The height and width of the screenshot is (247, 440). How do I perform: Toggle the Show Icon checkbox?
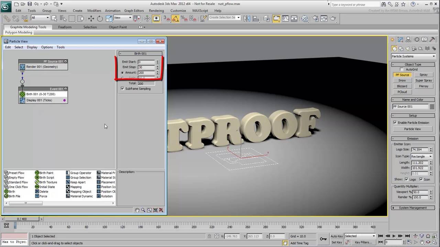[421, 179]
